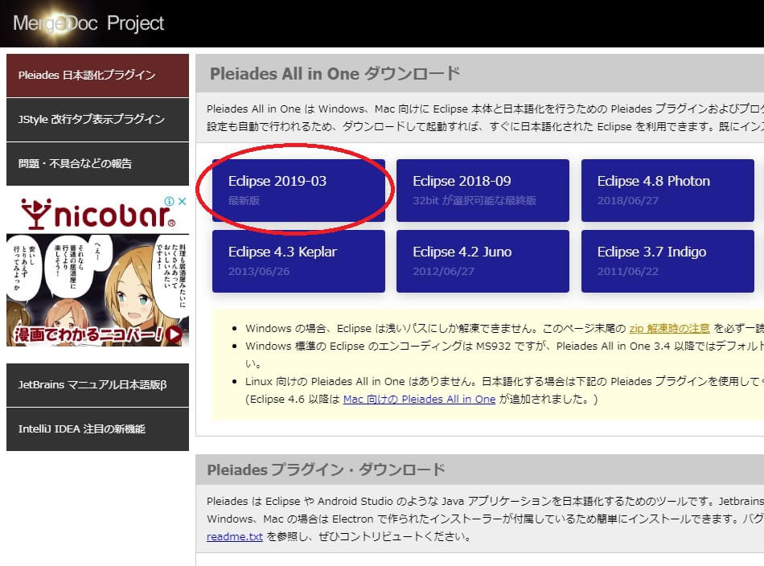The image size is (764, 566).
Task: Close the nicobar advertisement
Action: coord(182,201)
